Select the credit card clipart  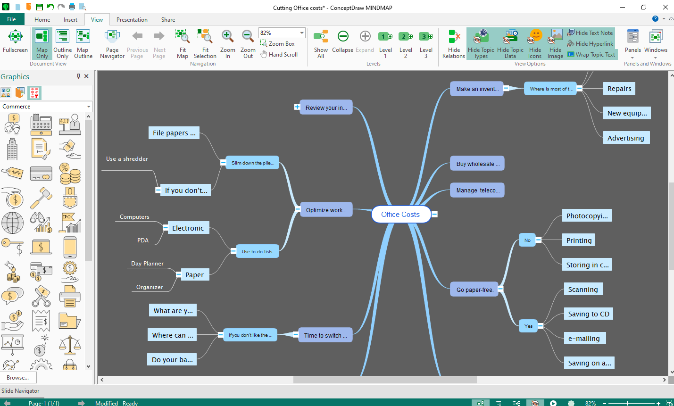(x=41, y=174)
